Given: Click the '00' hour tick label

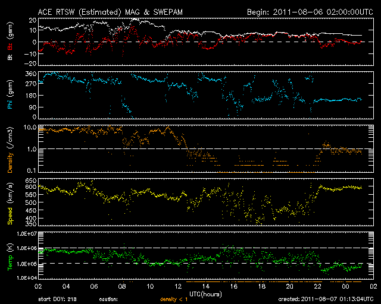Looking at the screenshot, I should (345, 287).
